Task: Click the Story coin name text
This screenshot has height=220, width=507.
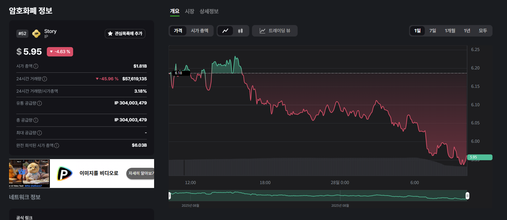Action: tap(50, 31)
